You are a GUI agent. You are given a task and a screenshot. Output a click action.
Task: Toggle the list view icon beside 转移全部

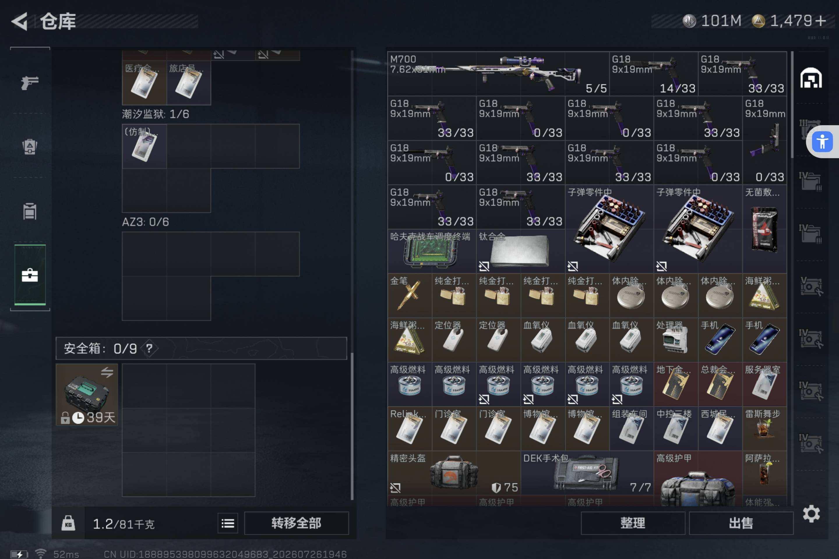(228, 523)
